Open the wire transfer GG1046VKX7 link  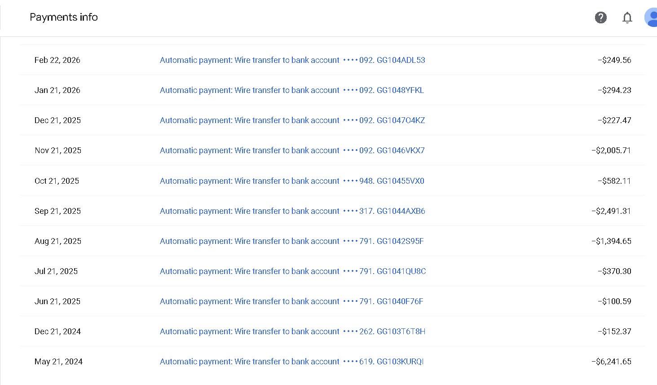click(x=292, y=150)
